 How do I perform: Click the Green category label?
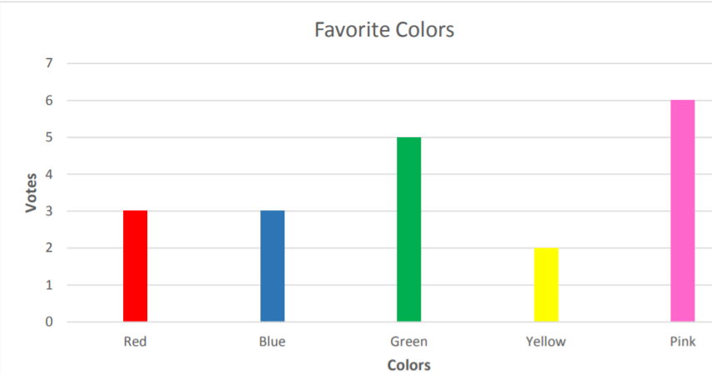409,342
